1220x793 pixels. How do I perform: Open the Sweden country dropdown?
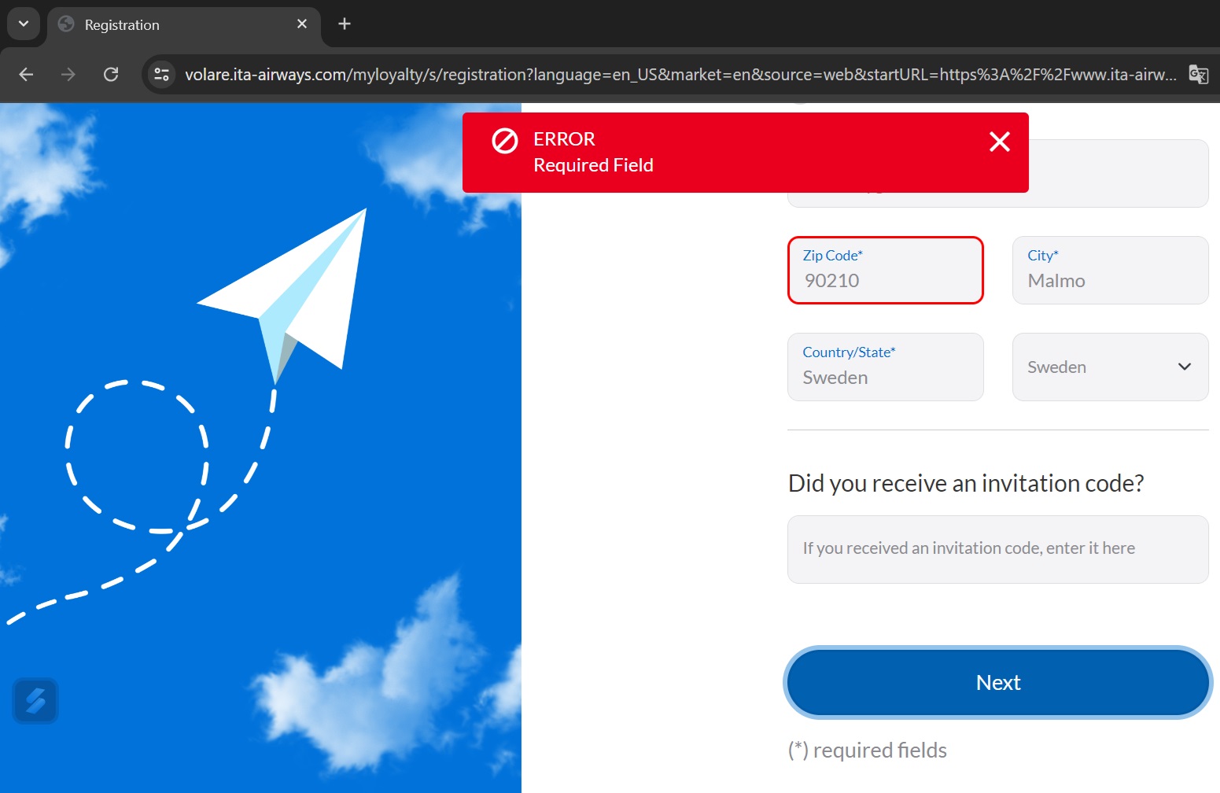click(1109, 367)
